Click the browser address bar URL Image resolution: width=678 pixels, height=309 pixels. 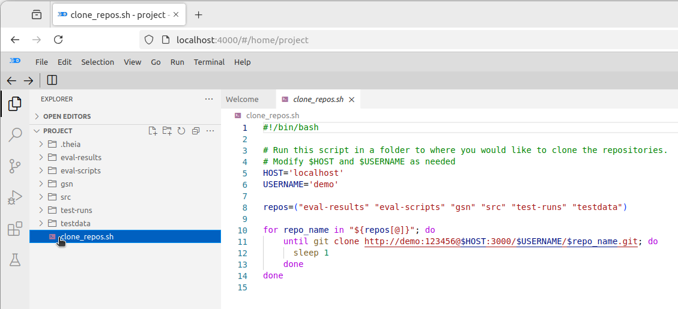point(243,40)
